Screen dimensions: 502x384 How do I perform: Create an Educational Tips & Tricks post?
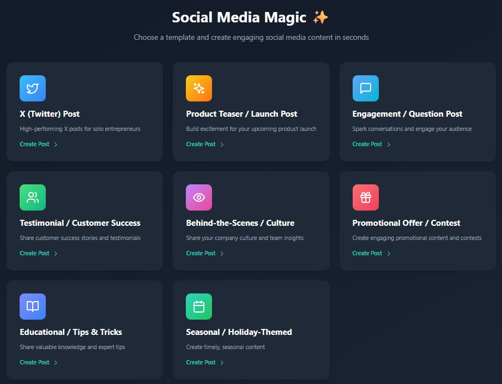point(33,362)
